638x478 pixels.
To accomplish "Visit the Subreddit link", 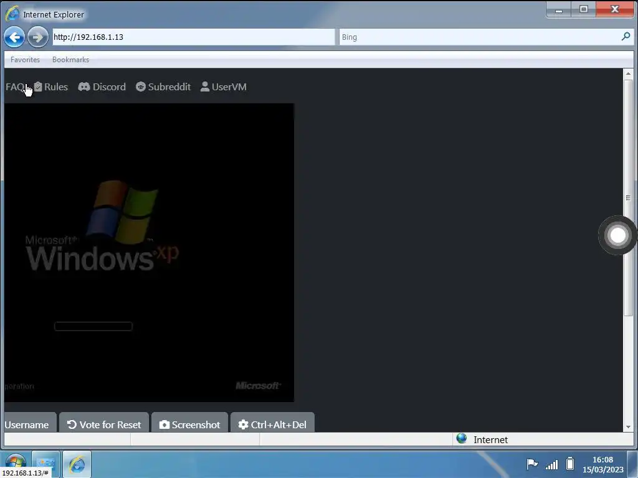I will point(163,87).
